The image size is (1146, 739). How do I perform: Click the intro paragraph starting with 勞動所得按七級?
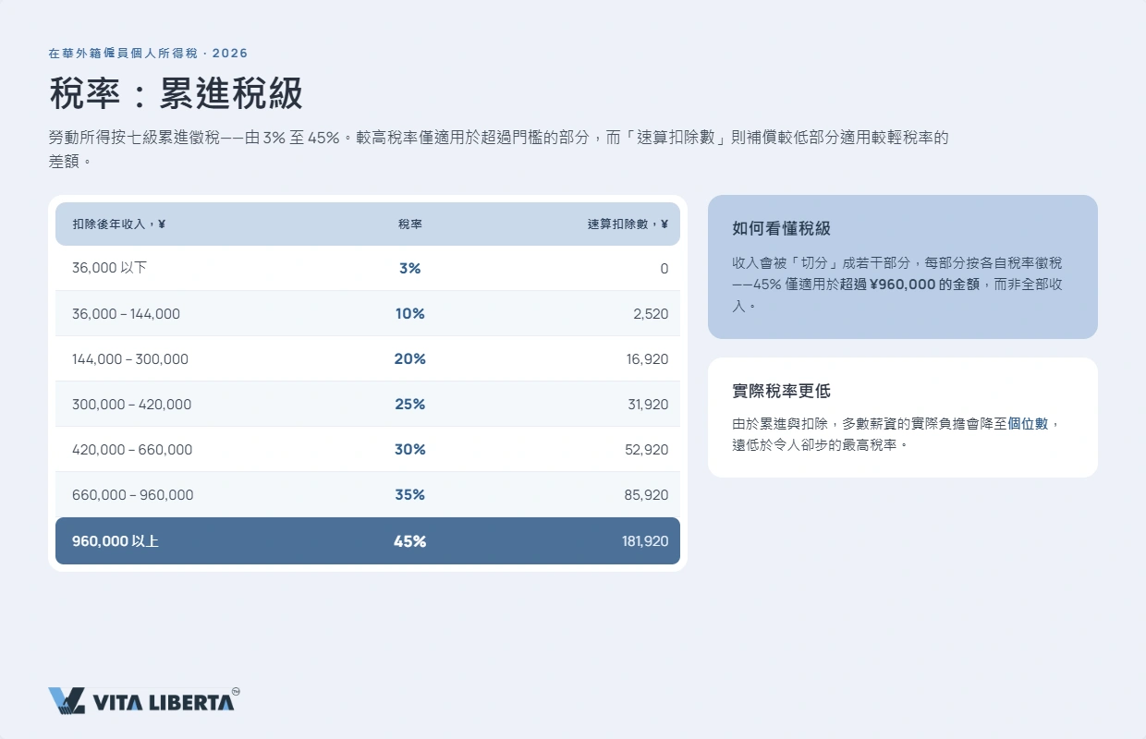(499, 150)
